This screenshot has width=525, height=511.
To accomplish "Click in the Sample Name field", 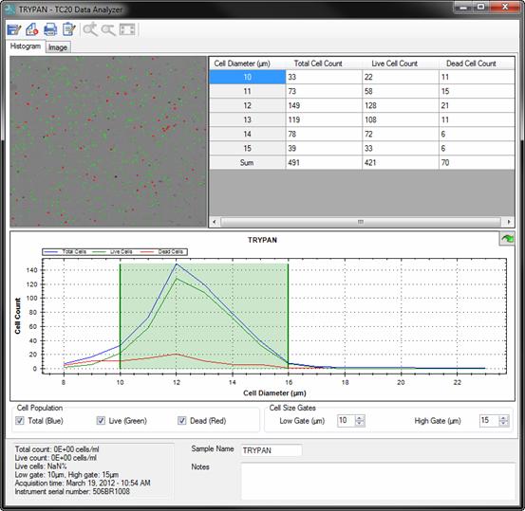I will coord(272,450).
